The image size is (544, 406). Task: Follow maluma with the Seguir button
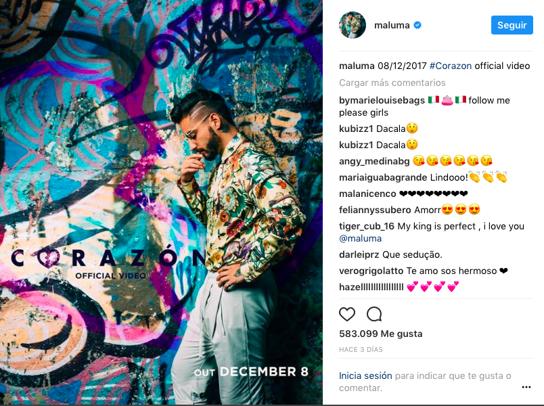(512, 25)
